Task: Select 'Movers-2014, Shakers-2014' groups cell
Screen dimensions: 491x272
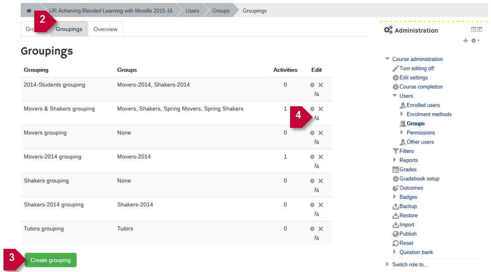Action: click(154, 85)
